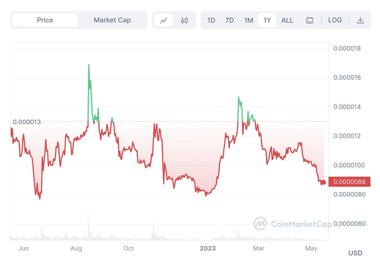The width and height of the screenshot is (380, 265).
Task: Click the red current-price marker dot
Action: (x=324, y=182)
